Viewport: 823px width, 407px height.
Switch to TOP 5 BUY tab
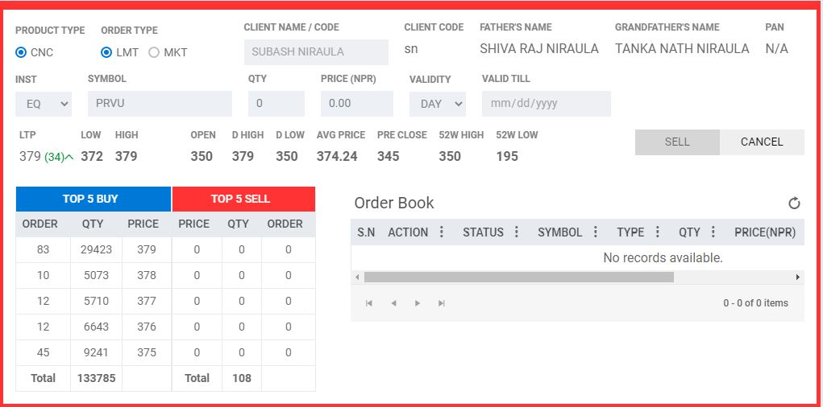coord(94,199)
